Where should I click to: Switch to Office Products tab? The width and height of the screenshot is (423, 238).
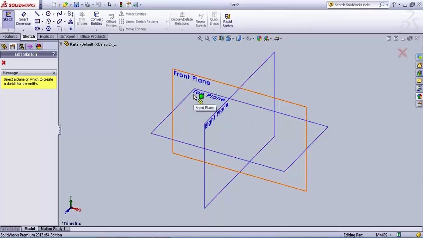(93, 36)
